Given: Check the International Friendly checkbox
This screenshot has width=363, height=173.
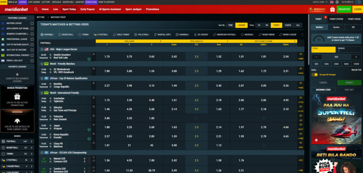Looking at the screenshot, I should [32, 55].
